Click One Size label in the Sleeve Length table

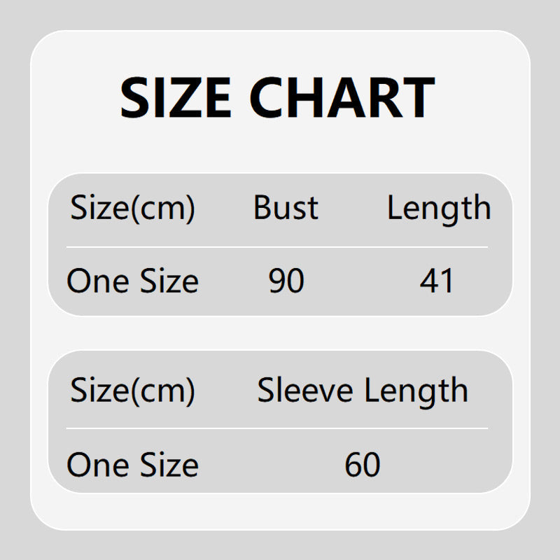tap(132, 465)
